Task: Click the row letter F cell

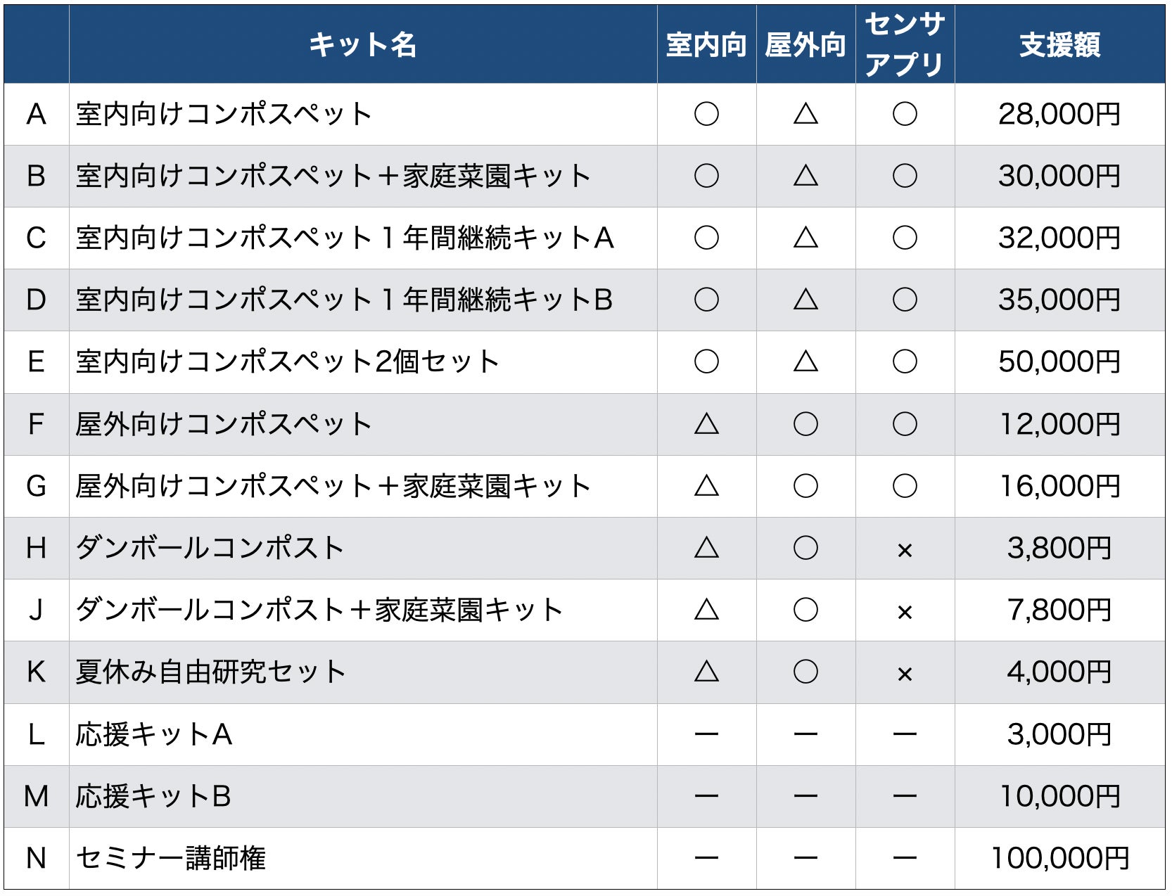Action: (x=37, y=424)
